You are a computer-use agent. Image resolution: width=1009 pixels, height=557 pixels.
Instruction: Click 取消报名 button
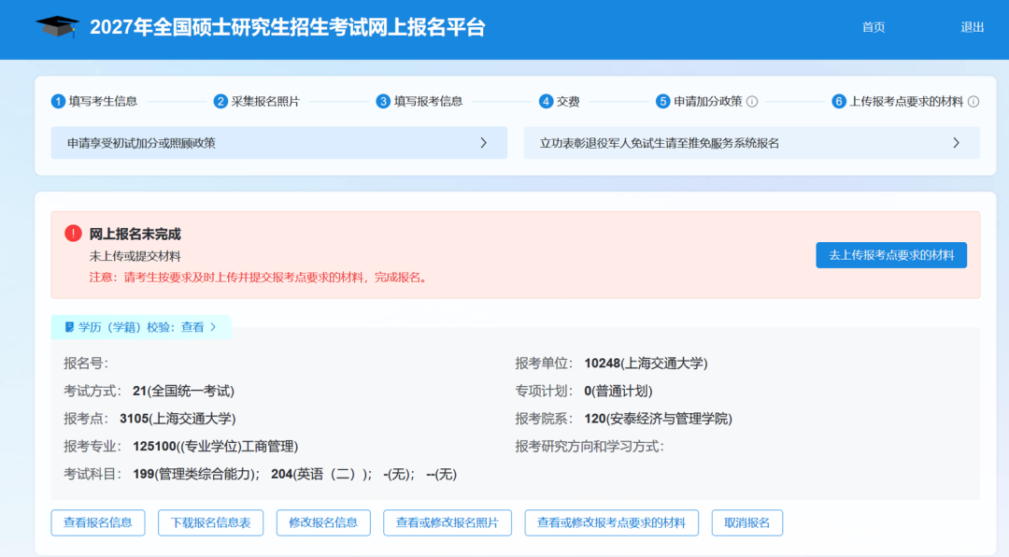pyautogui.click(x=747, y=522)
